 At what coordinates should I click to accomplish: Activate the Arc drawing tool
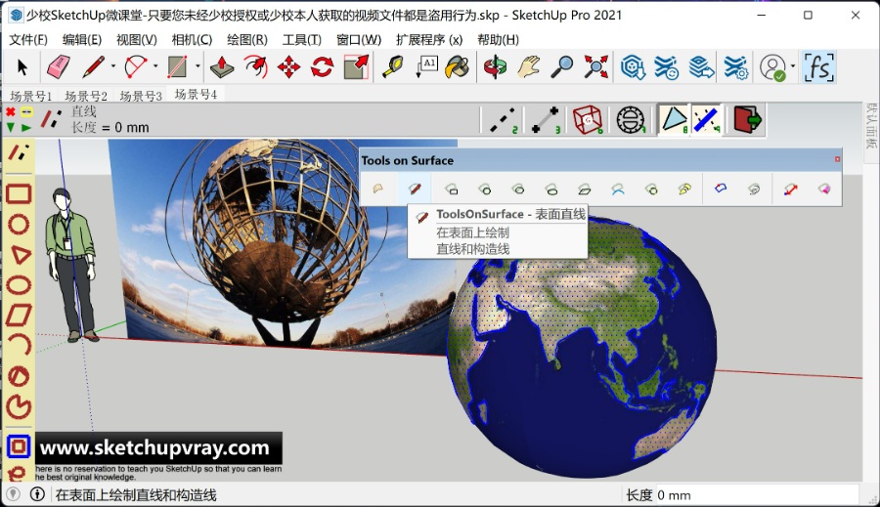pyautogui.click(x=135, y=67)
